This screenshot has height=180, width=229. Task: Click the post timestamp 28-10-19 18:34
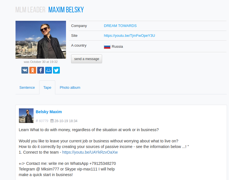[66, 121]
